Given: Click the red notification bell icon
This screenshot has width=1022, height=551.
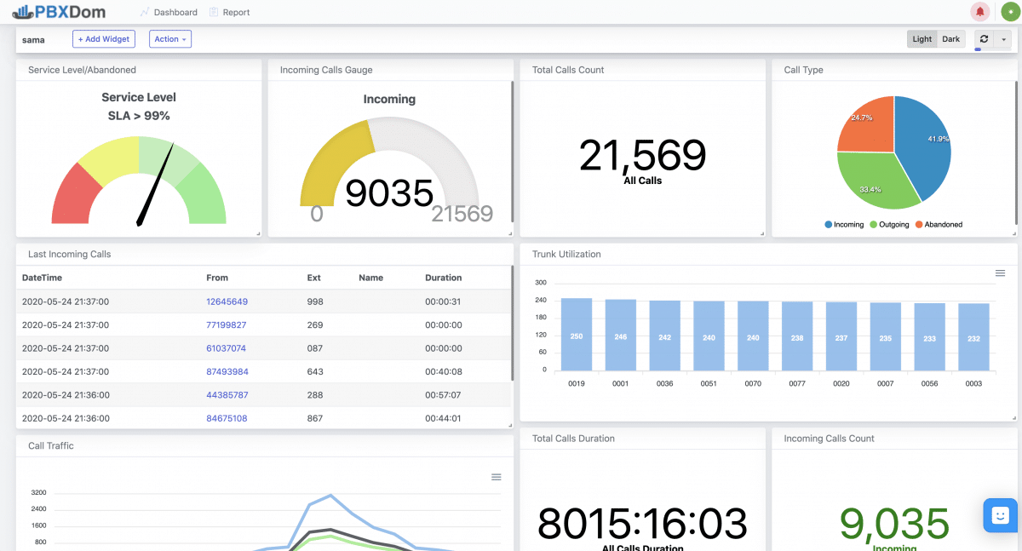Looking at the screenshot, I should 981,11.
